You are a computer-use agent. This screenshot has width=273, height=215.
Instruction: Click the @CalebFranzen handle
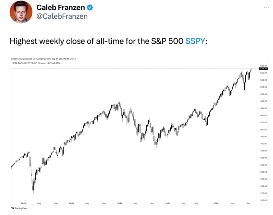pyautogui.click(x=62, y=16)
